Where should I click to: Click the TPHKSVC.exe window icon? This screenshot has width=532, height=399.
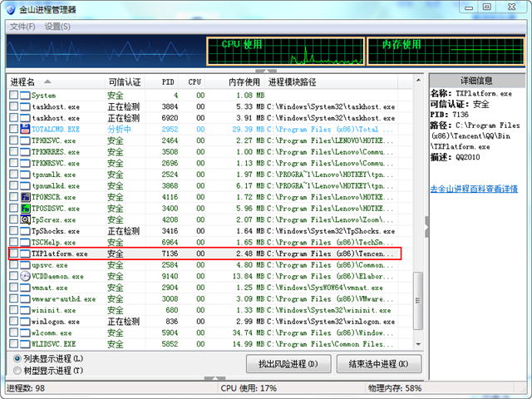pyautogui.click(x=25, y=140)
